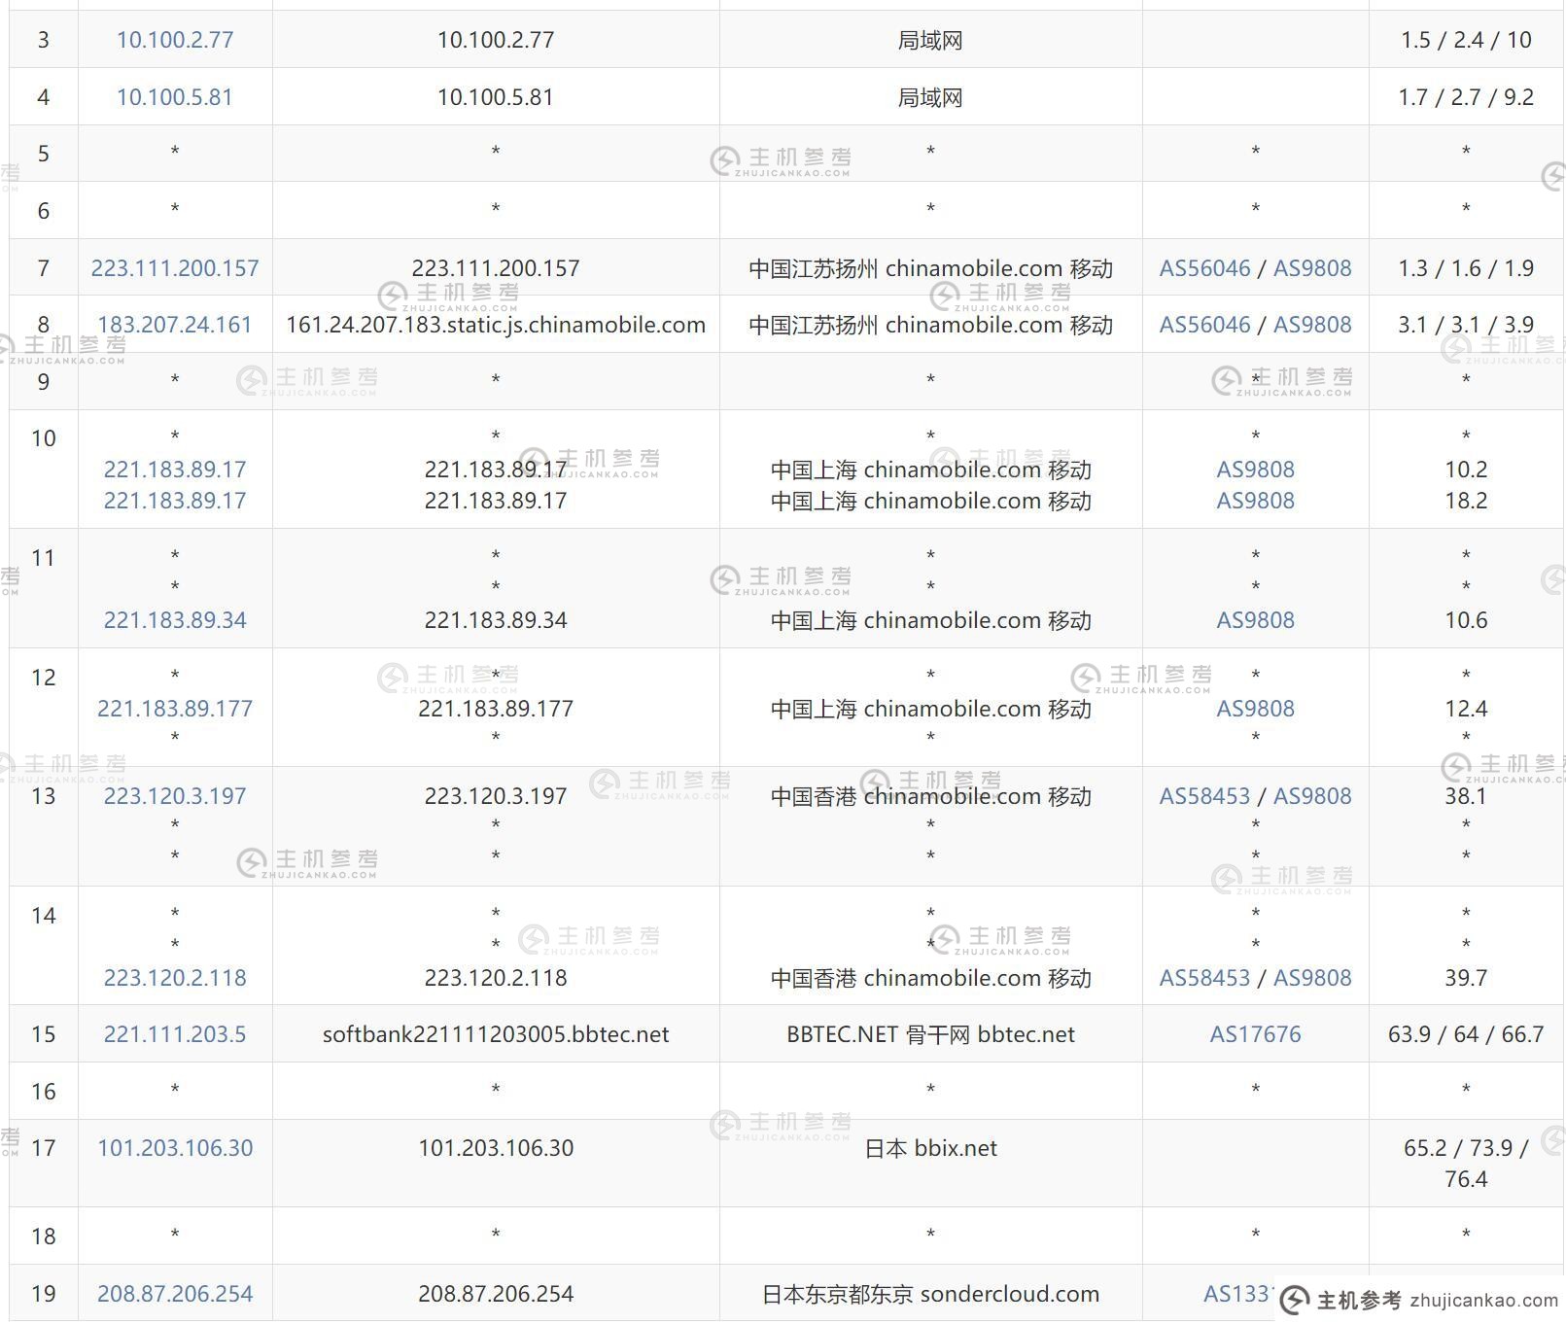Open AS9808 link in hop 14 row

[1312, 978]
